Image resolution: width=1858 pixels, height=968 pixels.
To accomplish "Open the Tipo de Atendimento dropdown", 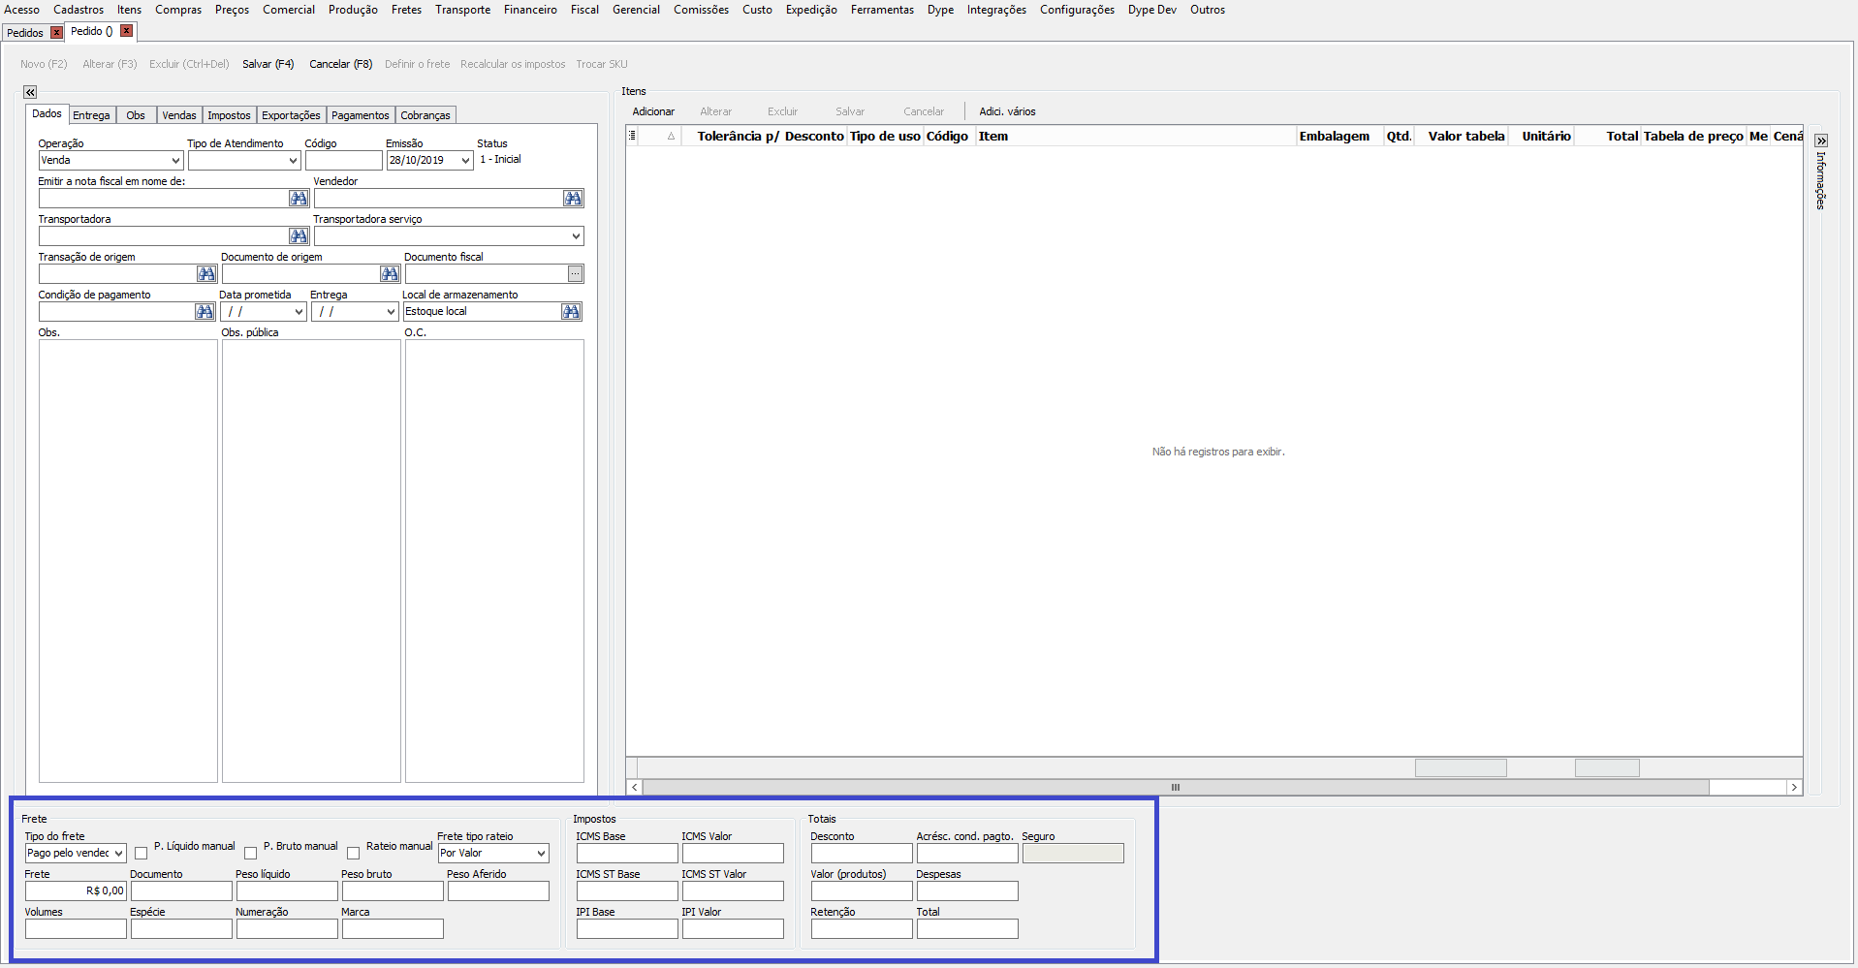I will pos(293,161).
